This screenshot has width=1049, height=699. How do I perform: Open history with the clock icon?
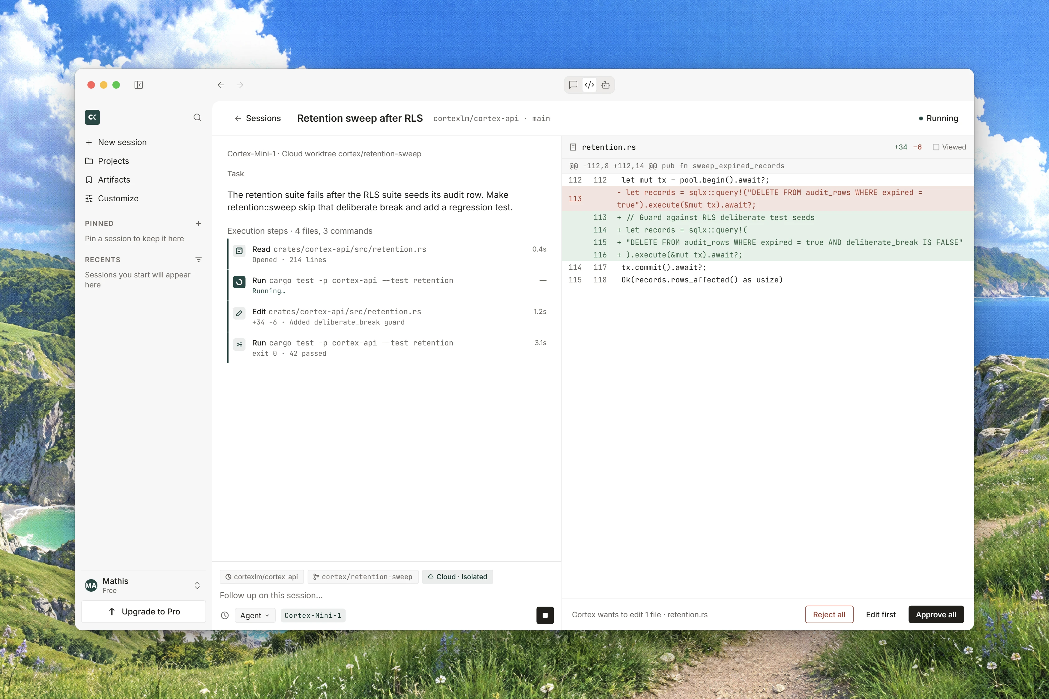tap(225, 615)
